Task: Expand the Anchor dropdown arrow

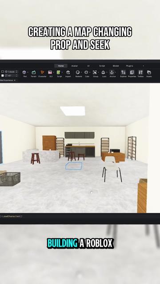Action: pos(116,72)
